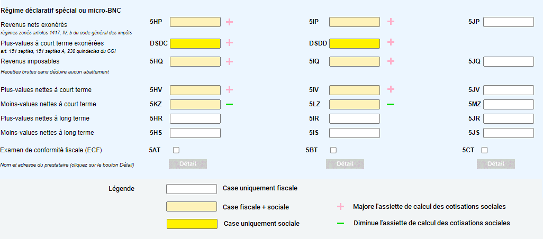Image resolution: width=543 pixels, height=239 pixels.
Task: Open the Détail button under 5AT
Action: coord(188,164)
